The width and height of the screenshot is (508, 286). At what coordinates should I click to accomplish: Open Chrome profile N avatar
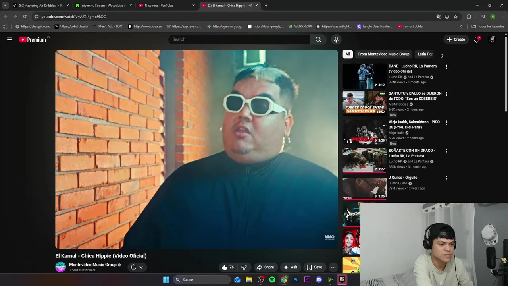pos(493,17)
